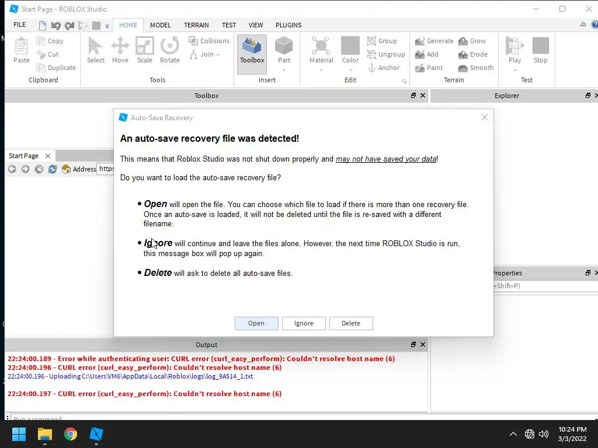Click the Undo arrow icon

(55, 26)
